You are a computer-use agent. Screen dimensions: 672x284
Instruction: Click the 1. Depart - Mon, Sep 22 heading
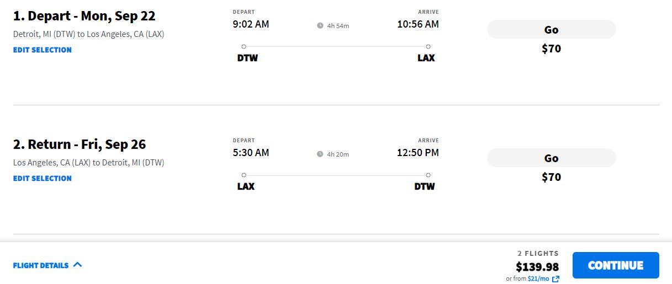[84, 16]
